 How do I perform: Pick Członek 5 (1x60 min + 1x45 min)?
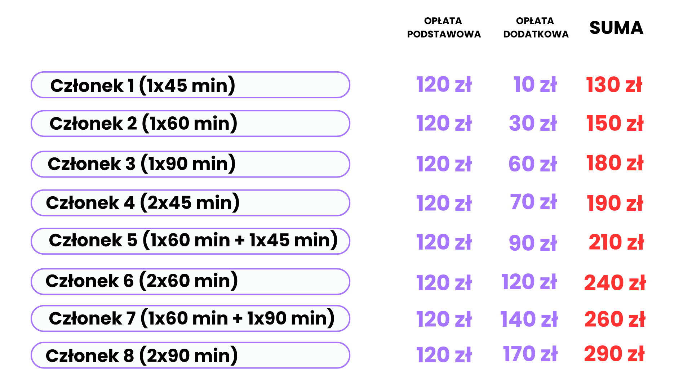(x=190, y=241)
